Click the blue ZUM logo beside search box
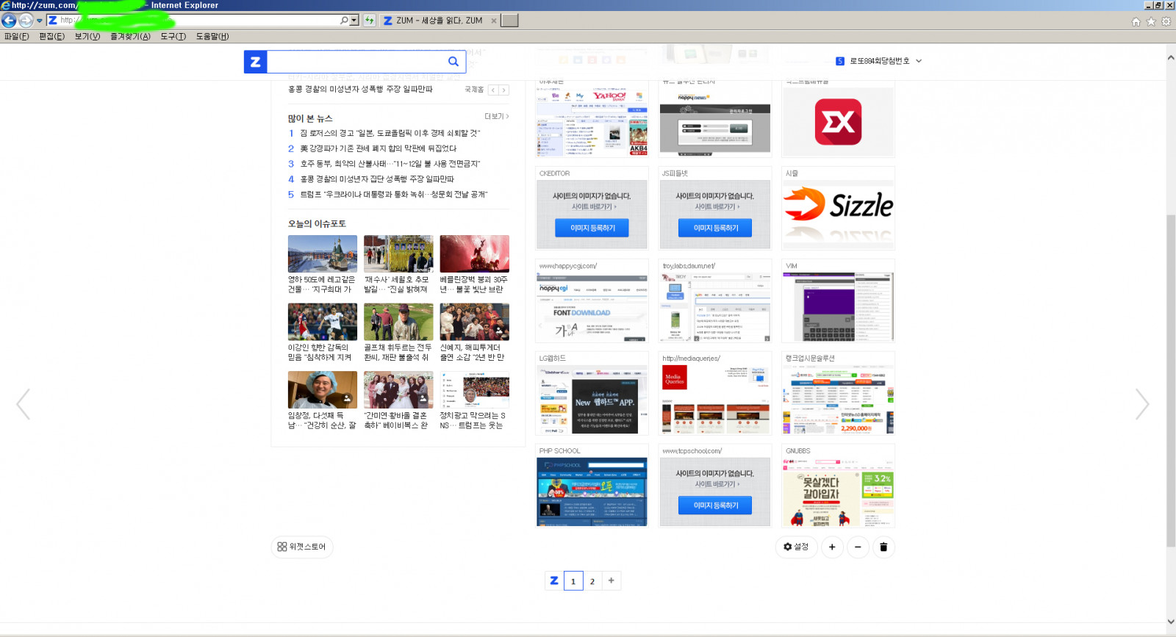The image size is (1176, 637). click(x=255, y=62)
